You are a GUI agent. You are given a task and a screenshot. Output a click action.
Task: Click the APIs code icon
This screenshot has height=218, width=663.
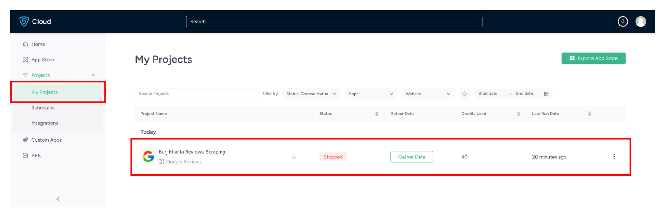pos(25,155)
